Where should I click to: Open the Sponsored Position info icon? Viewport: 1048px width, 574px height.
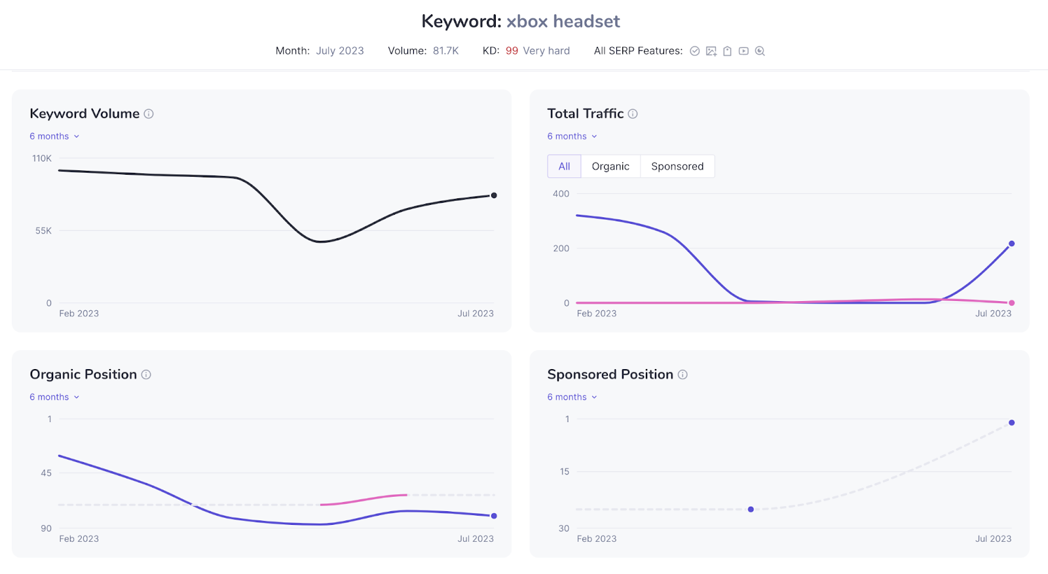click(x=683, y=374)
